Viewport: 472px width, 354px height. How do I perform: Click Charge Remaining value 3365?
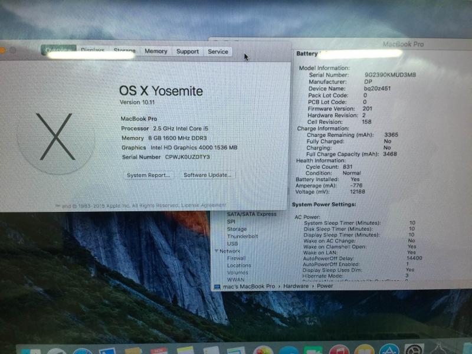tap(391, 135)
